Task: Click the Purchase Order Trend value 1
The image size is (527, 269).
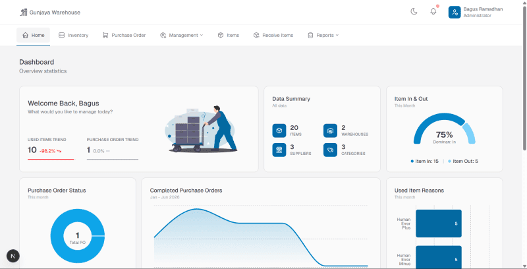Action: pos(88,150)
